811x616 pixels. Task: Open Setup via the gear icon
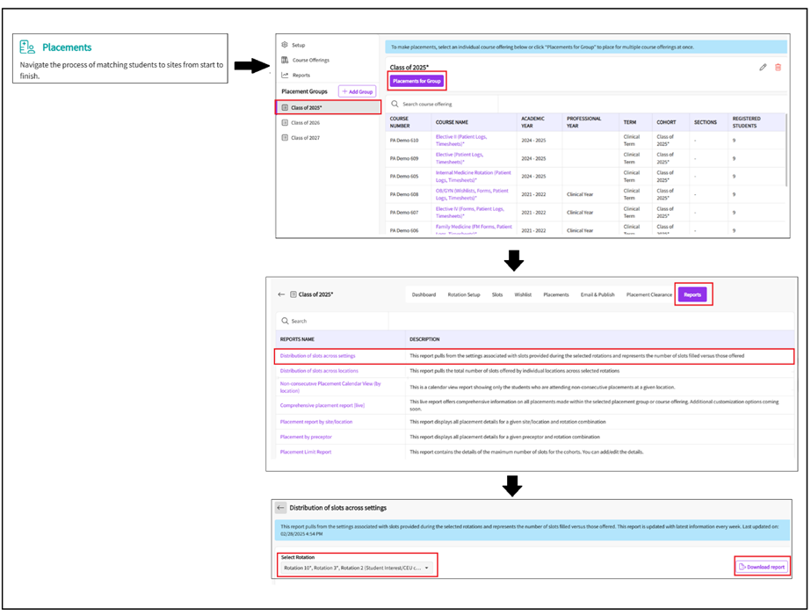point(285,45)
